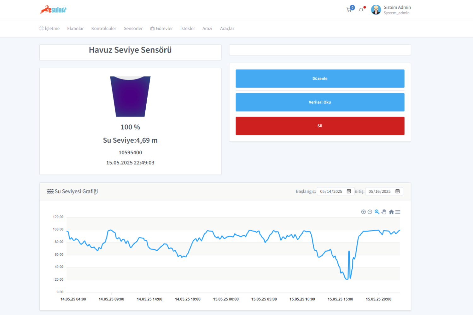Click inside the Başlangıç date input field
Screen dimensions: 473x315
tap(332, 191)
